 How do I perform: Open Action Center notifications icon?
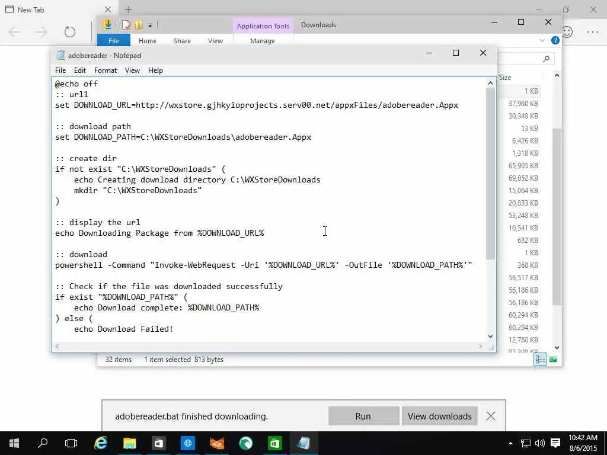pos(555,443)
